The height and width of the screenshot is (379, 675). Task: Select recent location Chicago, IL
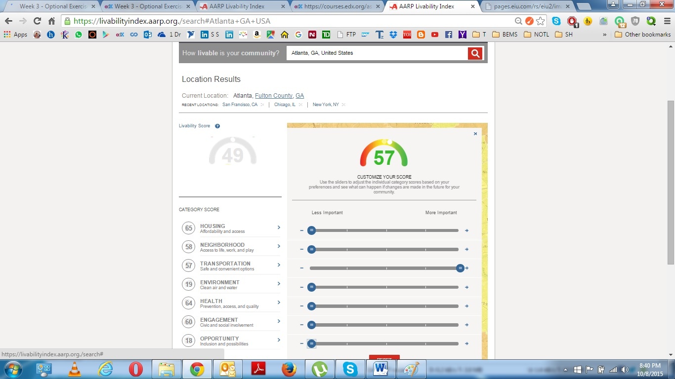coord(285,105)
